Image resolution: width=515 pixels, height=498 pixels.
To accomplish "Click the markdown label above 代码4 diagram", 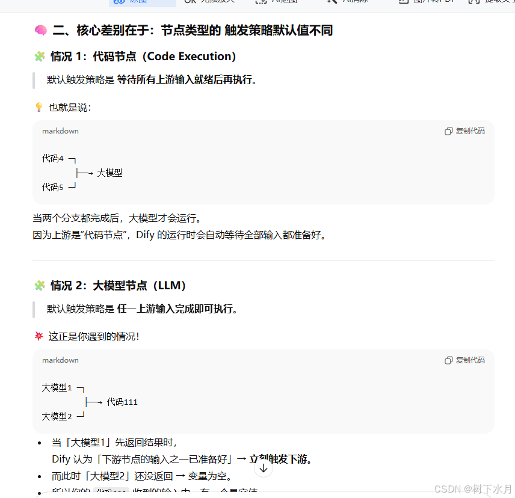I will click(x=60, y=131).
